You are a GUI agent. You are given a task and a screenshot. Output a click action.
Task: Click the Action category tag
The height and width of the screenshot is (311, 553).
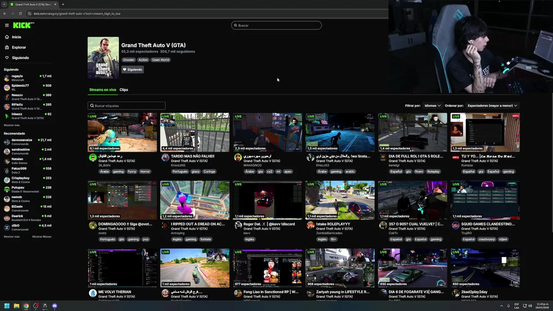point(143,60)
